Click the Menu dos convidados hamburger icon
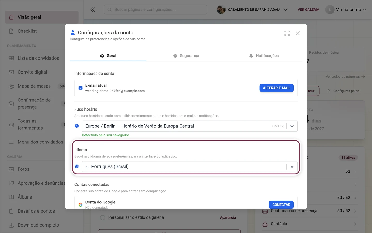This screenshot has width=372, height=233. tap(11, 142)
